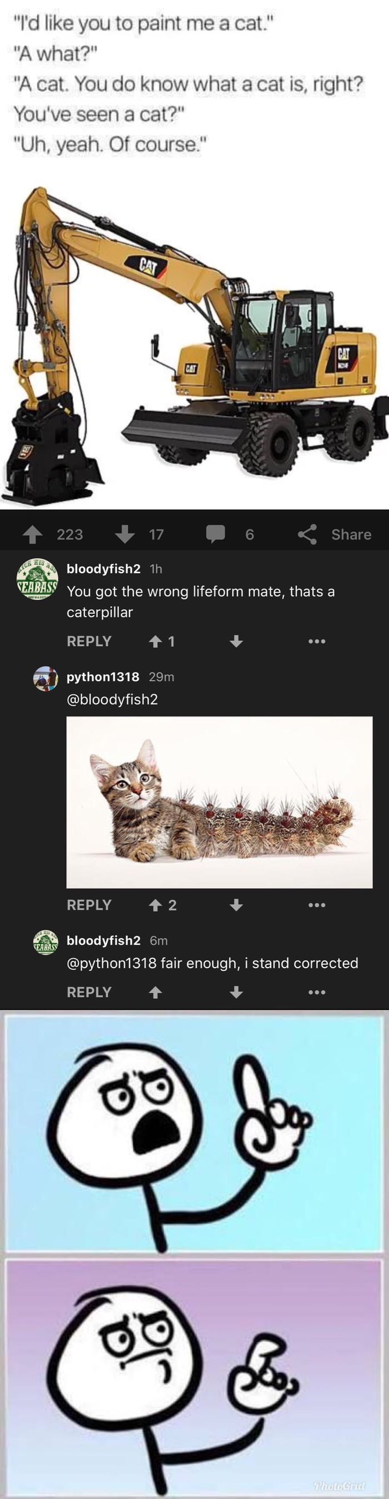Screen dimensions: 389x1499
Task: Click the Share icon
Action: 308,535
